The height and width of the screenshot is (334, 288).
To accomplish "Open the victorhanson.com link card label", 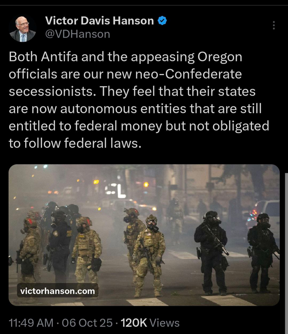I will point(57,291).
